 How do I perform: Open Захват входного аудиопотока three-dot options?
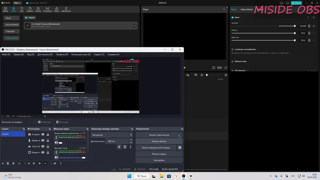pyautogui.click(x=56, y=138)
